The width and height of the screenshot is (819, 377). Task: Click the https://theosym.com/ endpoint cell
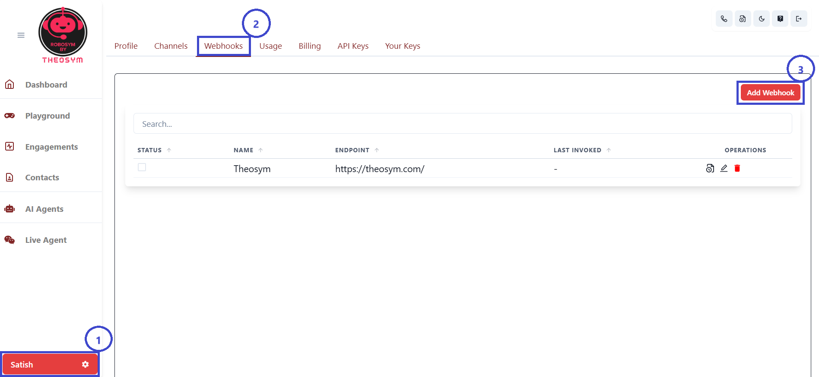380,169
